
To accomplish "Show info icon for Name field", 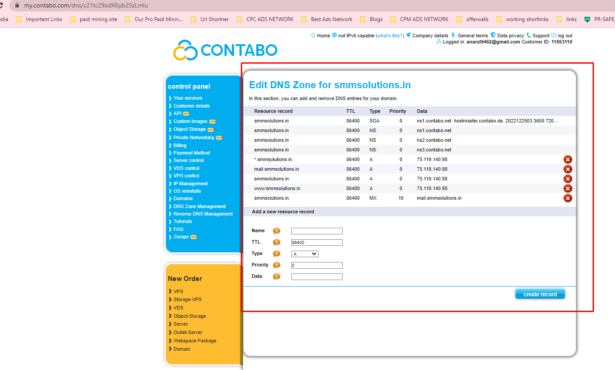I will 276,231.
